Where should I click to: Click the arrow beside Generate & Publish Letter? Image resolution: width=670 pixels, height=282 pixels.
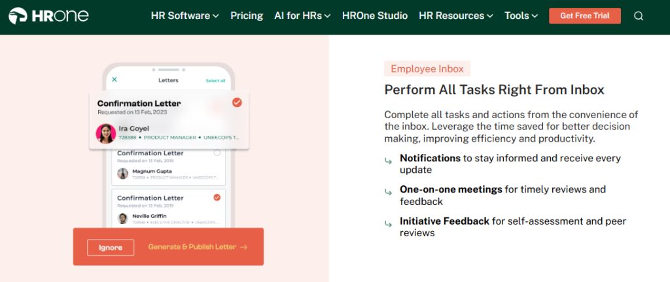pyautogui.click(x=243, y=247)
